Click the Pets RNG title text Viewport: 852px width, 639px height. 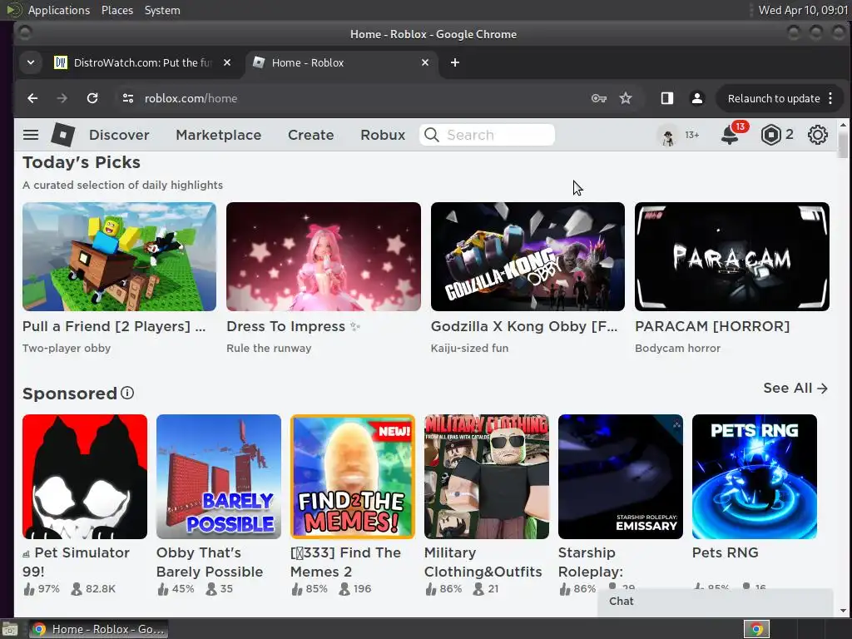pos(725,552)
